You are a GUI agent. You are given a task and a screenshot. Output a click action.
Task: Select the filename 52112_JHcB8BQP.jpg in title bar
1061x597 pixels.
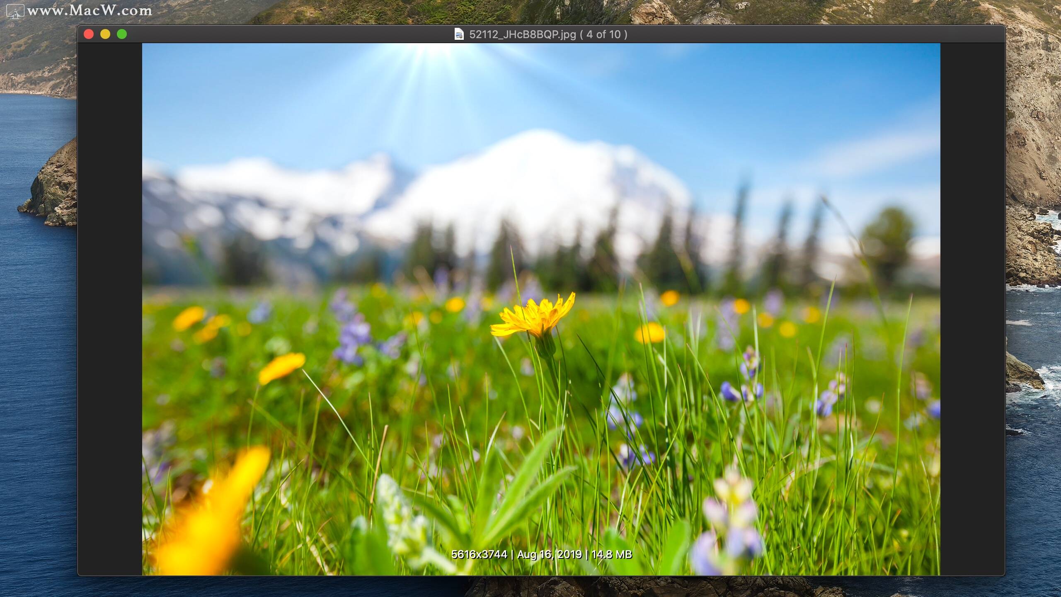522,34
